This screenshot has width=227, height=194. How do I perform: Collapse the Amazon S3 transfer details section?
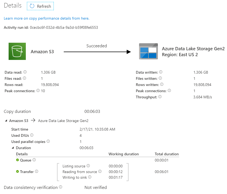[6, 120]
